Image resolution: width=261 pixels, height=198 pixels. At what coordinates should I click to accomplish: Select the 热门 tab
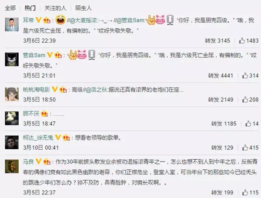coord(30,8)
